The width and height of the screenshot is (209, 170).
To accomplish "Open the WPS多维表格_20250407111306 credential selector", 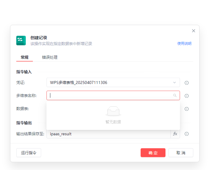I will pyautogui.click(x=110, y=82).
